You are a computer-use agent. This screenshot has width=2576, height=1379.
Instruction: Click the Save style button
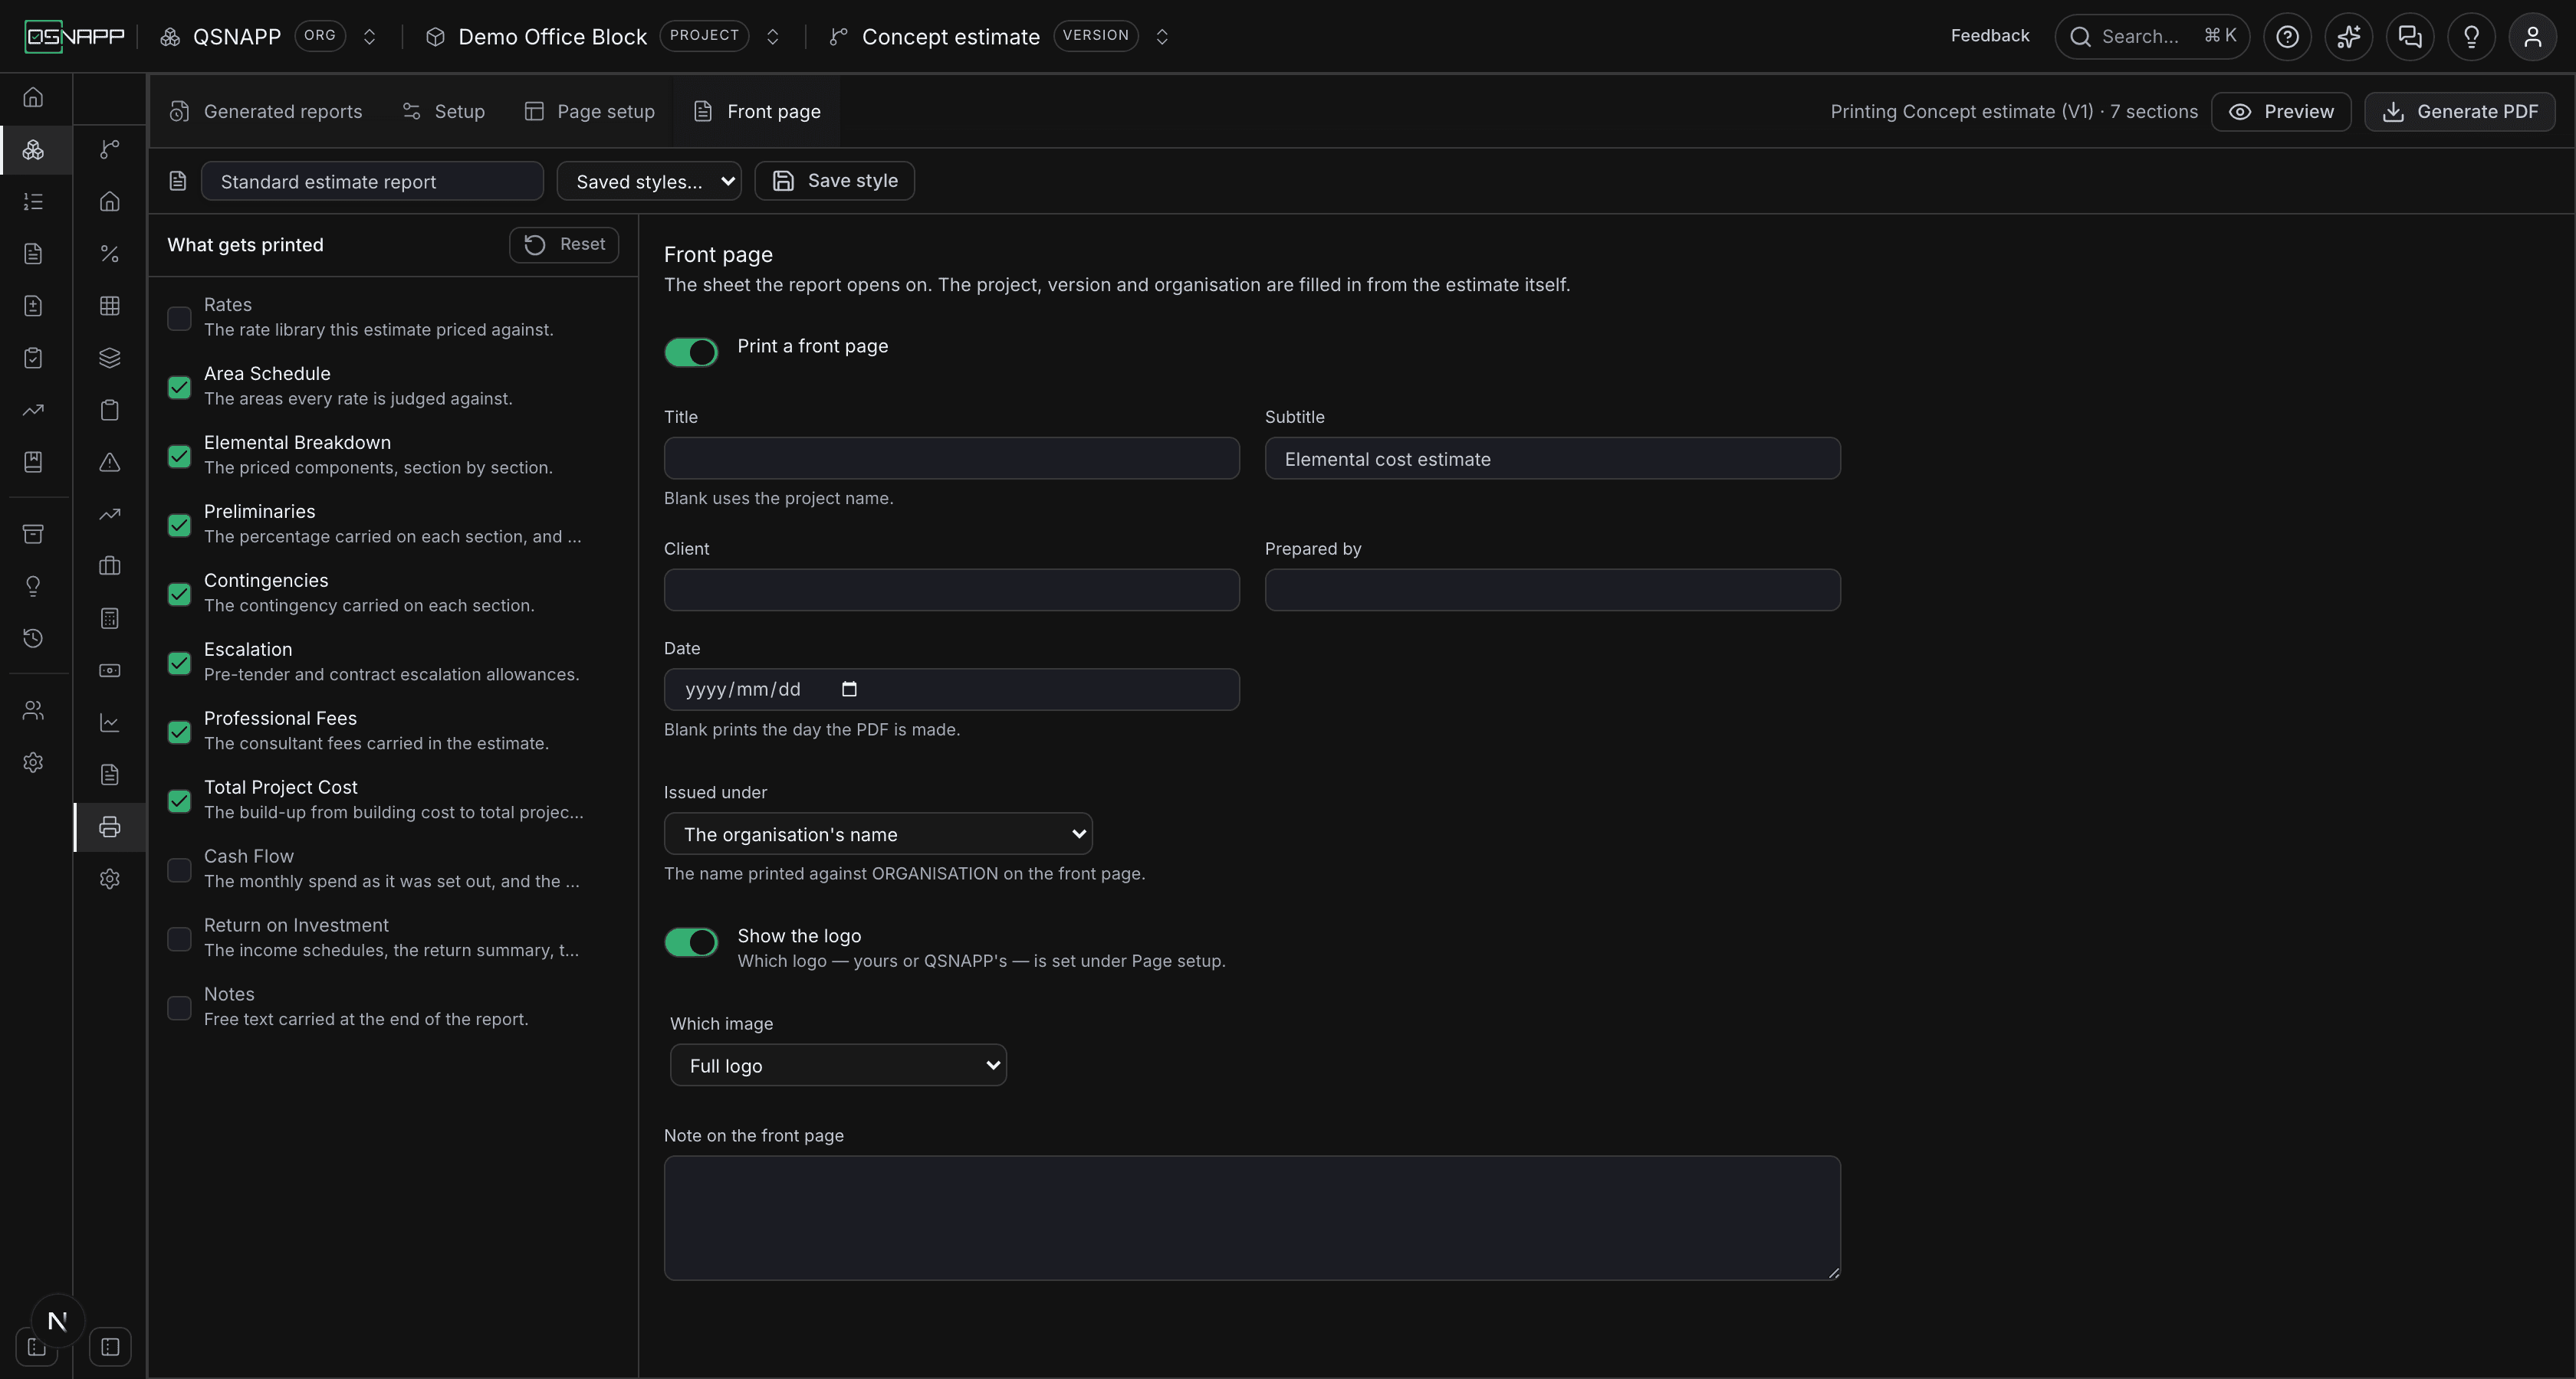pyautogui.click(x=834, y=181)
